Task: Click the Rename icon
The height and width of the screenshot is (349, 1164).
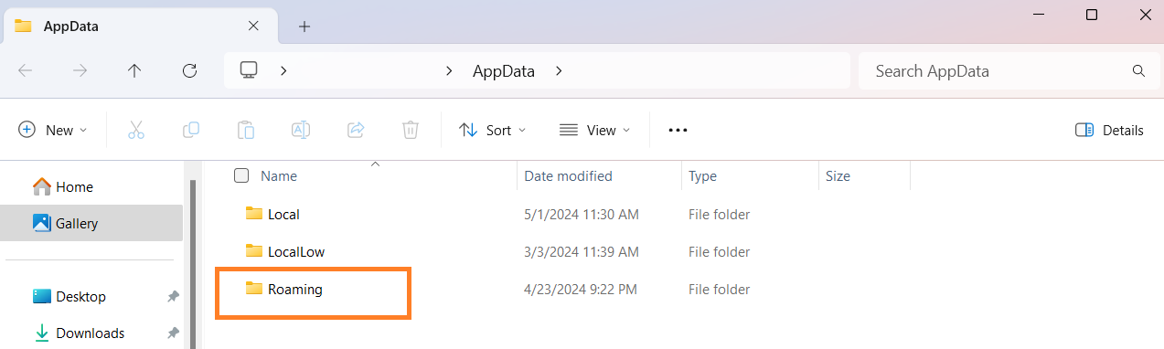Action: pyautogui.click(x=301, y=130)
